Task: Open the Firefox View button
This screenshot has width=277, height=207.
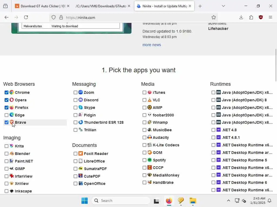Action: coord(5,6)
